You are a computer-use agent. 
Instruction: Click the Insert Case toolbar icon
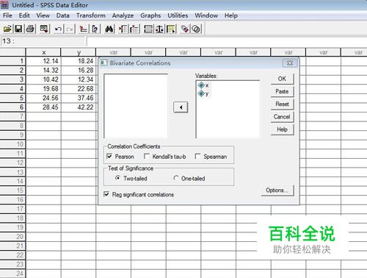(123, 29)
